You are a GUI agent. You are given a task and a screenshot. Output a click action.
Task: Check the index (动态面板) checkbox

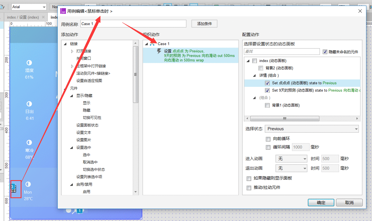pos(255,61)
